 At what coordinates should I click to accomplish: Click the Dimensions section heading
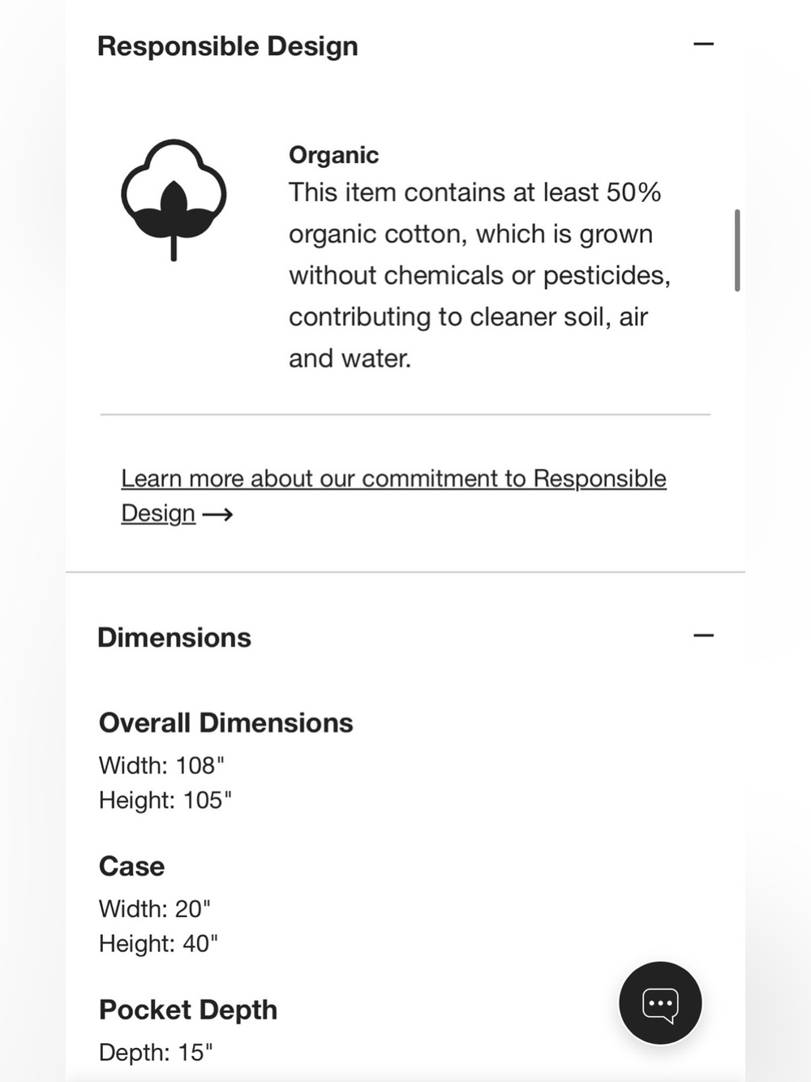tap(174, 637)
